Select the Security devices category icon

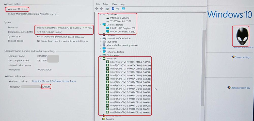click(104, 116)
